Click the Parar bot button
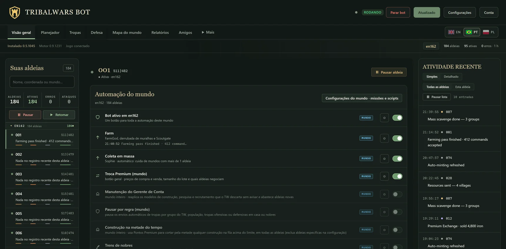 (398, 12)
